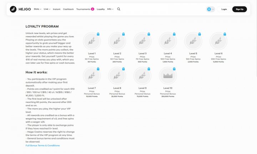Click the Level 10 crown badge
The height and width of the screenshot is (154, 257).
(168, 76)
